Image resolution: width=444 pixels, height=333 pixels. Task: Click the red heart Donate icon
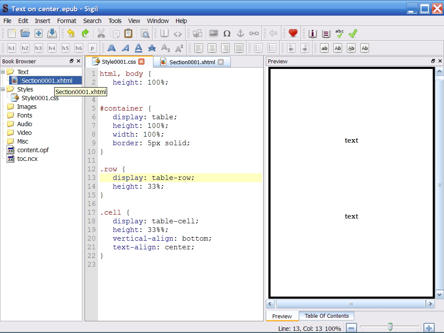tap(293, 33)
